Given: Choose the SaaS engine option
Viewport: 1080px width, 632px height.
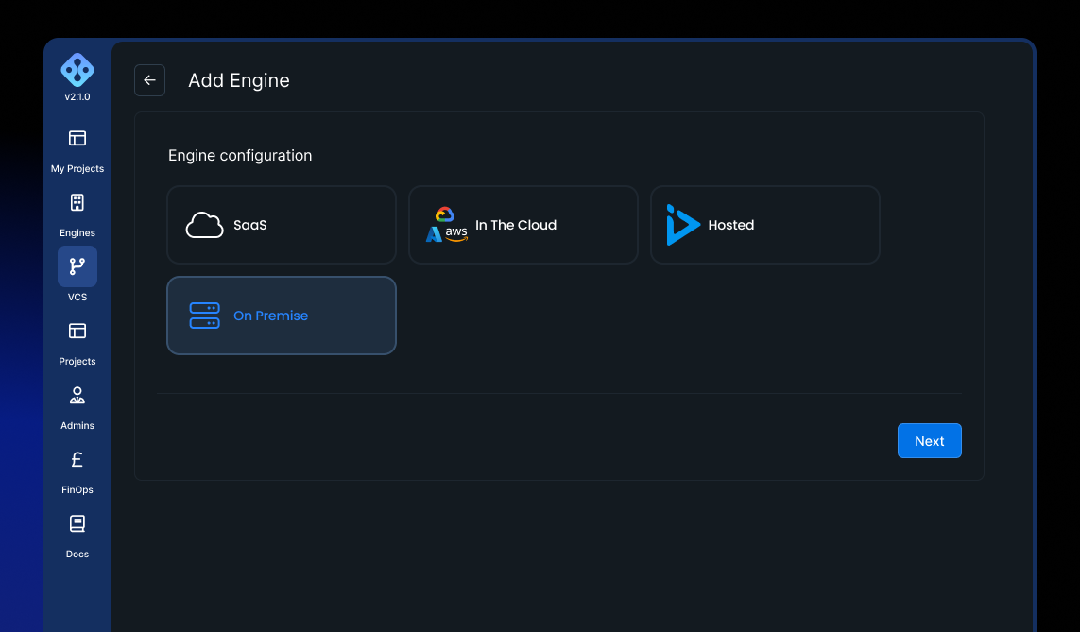Looking at the screenshot, I should click(x=282, y=225).
